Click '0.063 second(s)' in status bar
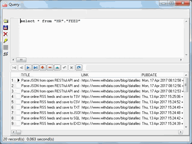192x144 pixels. point(40,139)
